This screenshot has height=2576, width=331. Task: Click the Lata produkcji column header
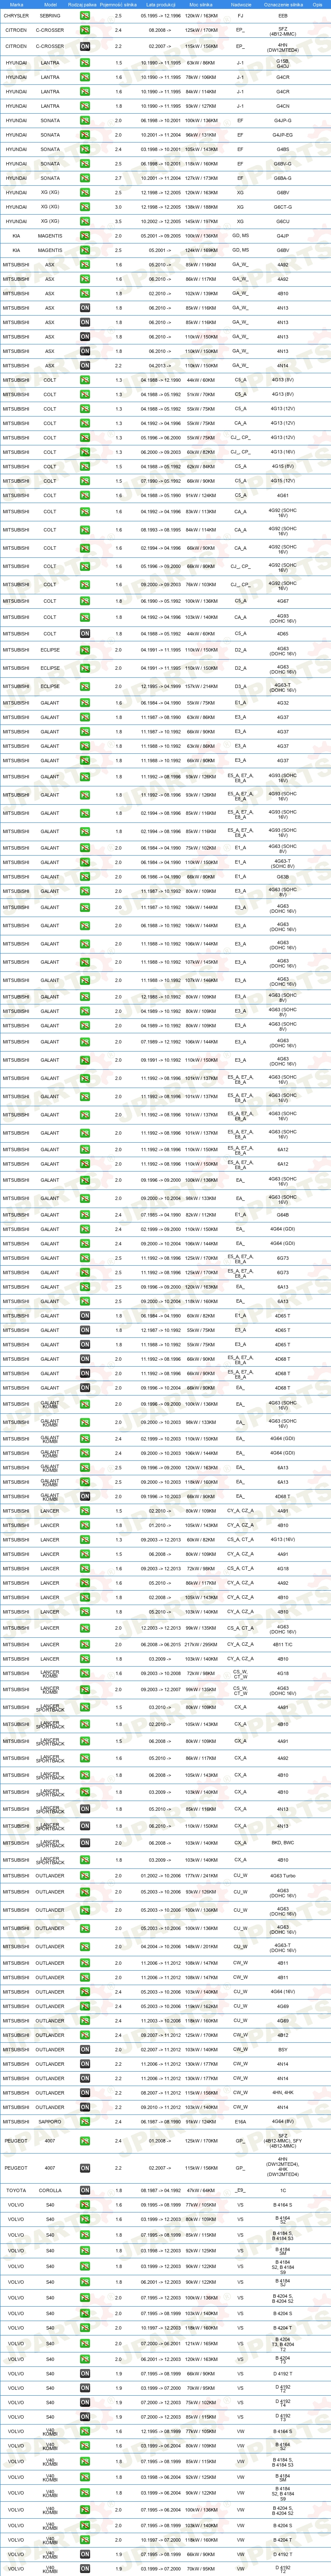tap(160, 5)
